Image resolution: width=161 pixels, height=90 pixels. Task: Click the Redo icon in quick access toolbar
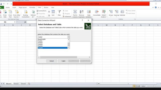pos(8,4)
